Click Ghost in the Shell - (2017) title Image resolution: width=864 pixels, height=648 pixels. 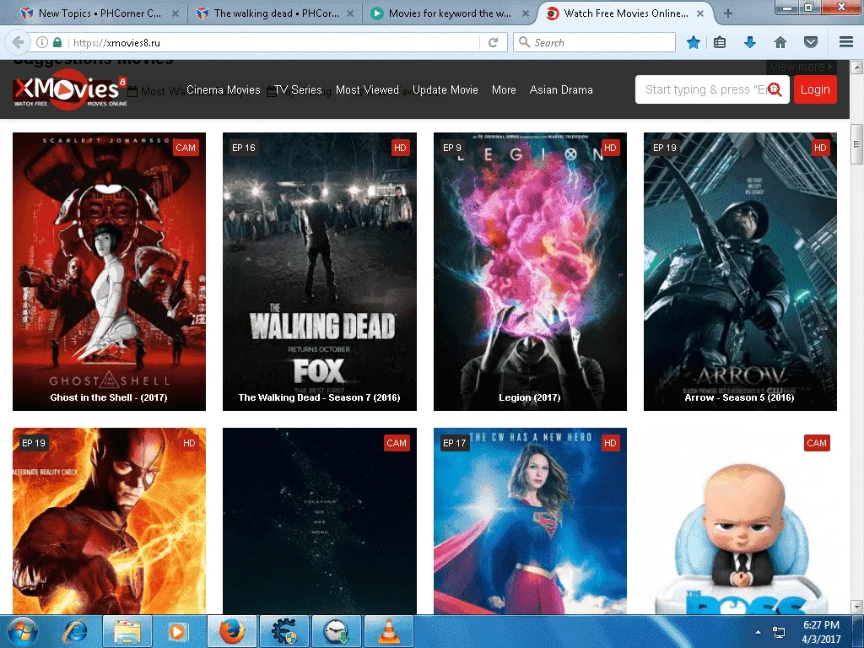(x=109, y=397)
